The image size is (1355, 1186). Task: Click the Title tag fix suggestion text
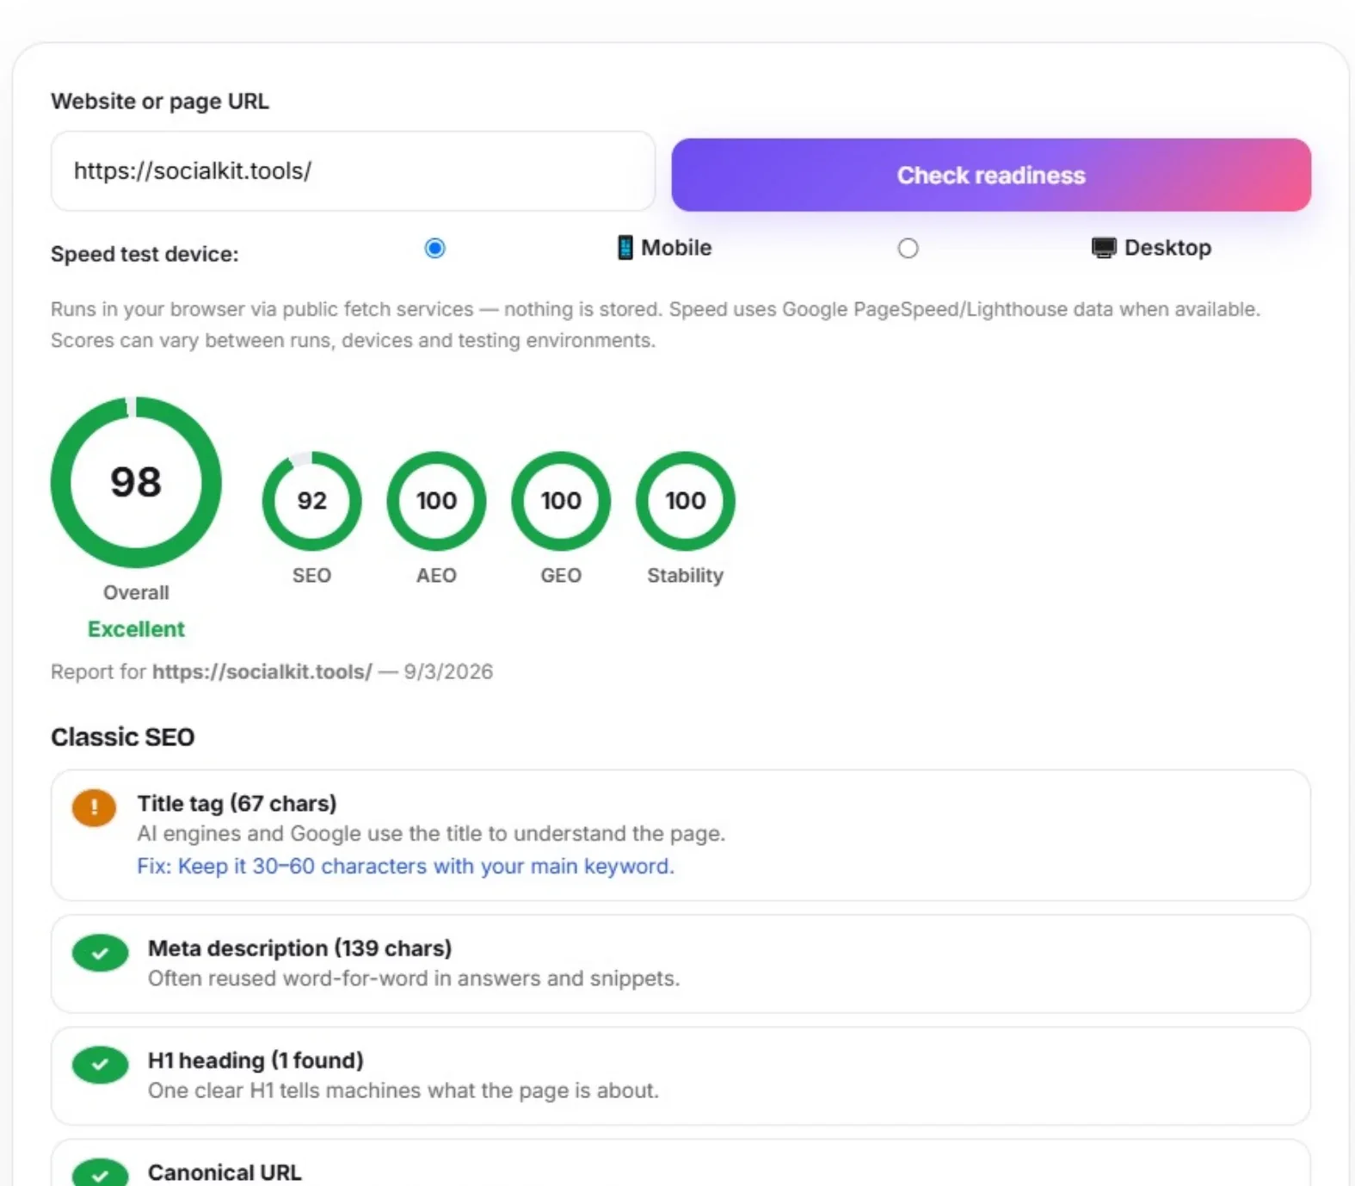(405, 866)
